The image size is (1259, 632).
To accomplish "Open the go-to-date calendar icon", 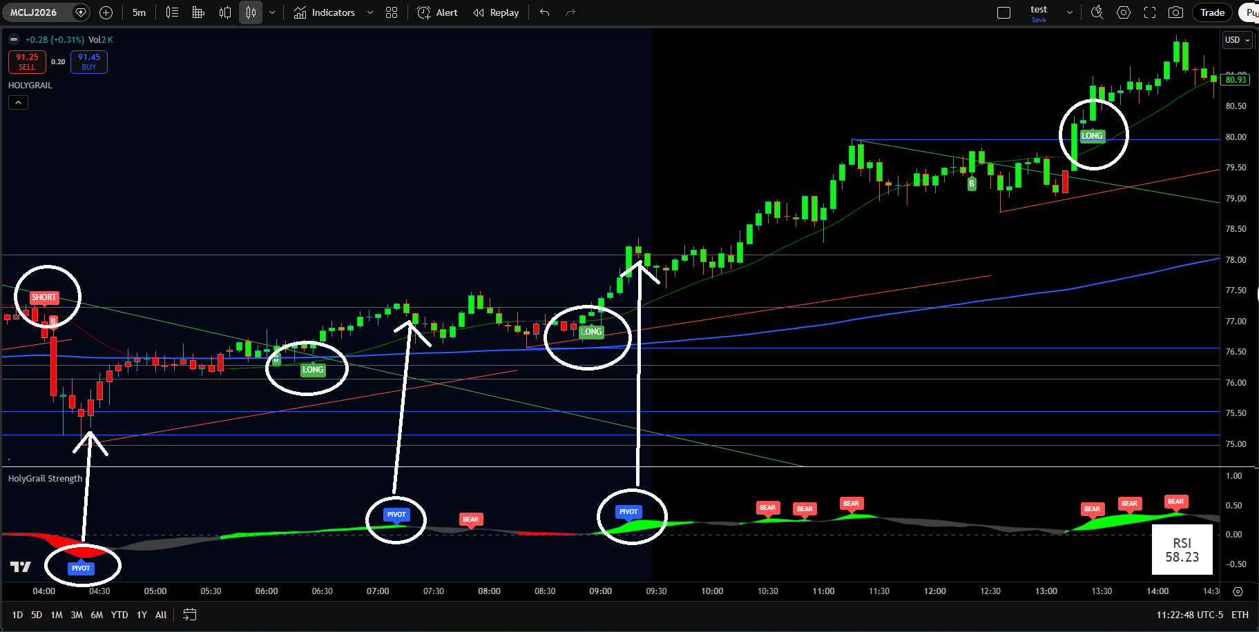I will coord(190,615).
